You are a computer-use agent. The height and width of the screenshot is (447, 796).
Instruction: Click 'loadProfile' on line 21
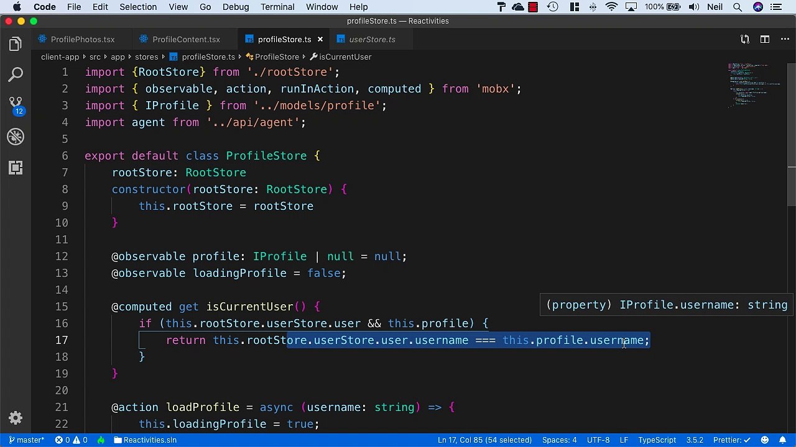203,407
